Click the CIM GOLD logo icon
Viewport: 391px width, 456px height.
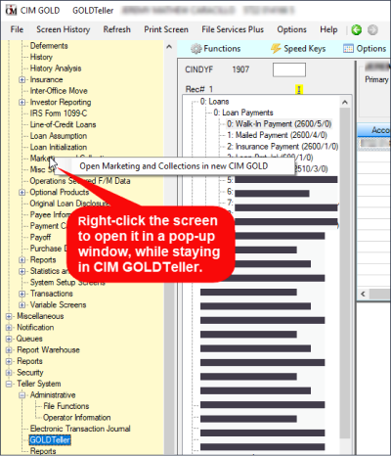pyautogui.click(x=11, y=10)
